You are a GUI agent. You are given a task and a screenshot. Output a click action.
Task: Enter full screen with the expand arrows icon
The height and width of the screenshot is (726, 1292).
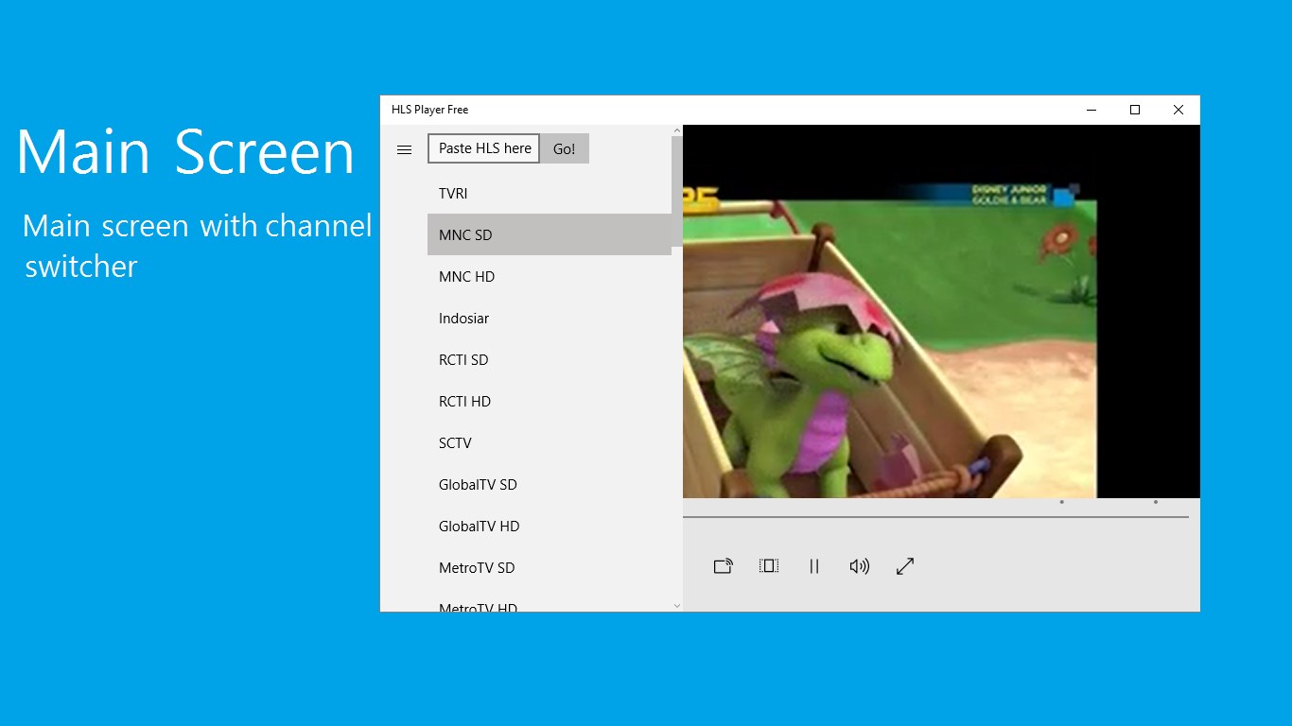pyautogui.click(x=905, y=566)
